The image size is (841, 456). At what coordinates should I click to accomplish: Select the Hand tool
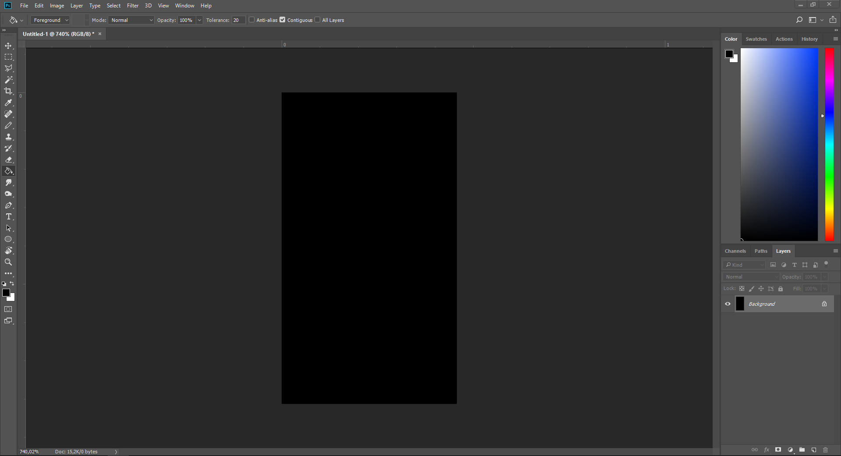point(8,251)
